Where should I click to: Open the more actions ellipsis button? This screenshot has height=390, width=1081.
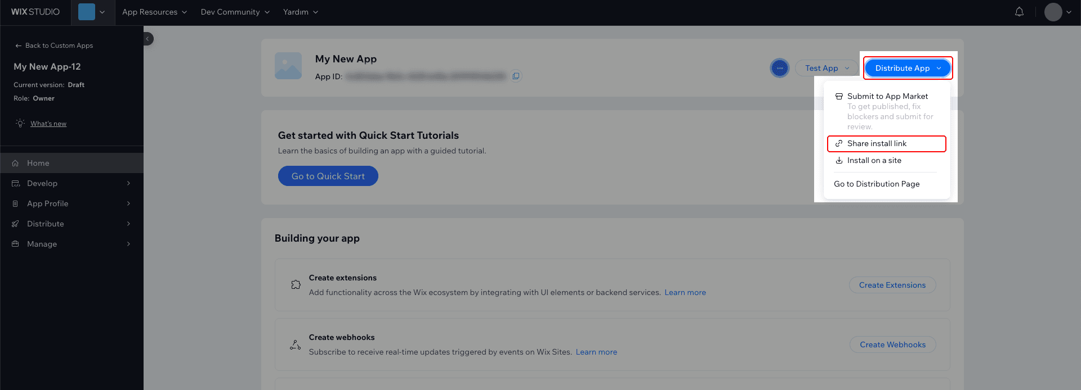(780, 68)
